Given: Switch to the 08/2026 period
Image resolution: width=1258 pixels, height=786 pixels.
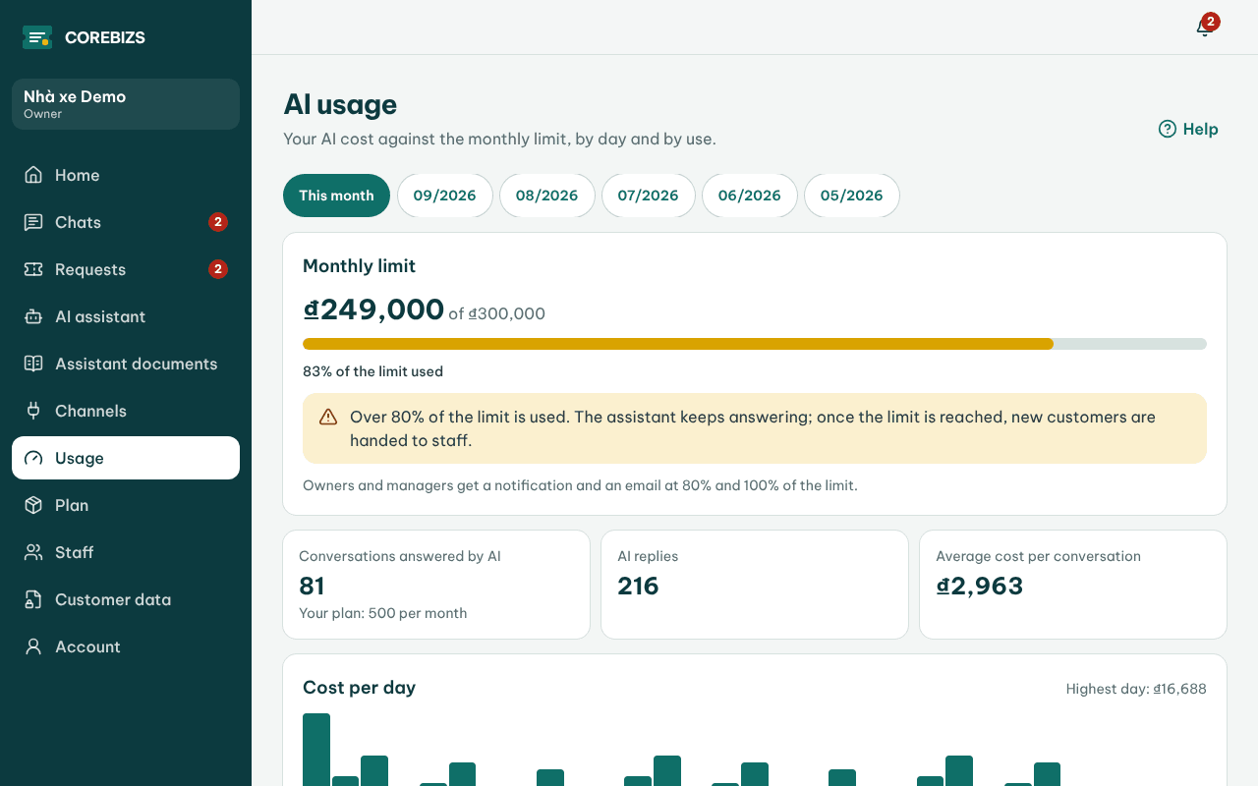Looking at the screenshot, I should click(x=547, y=196).
